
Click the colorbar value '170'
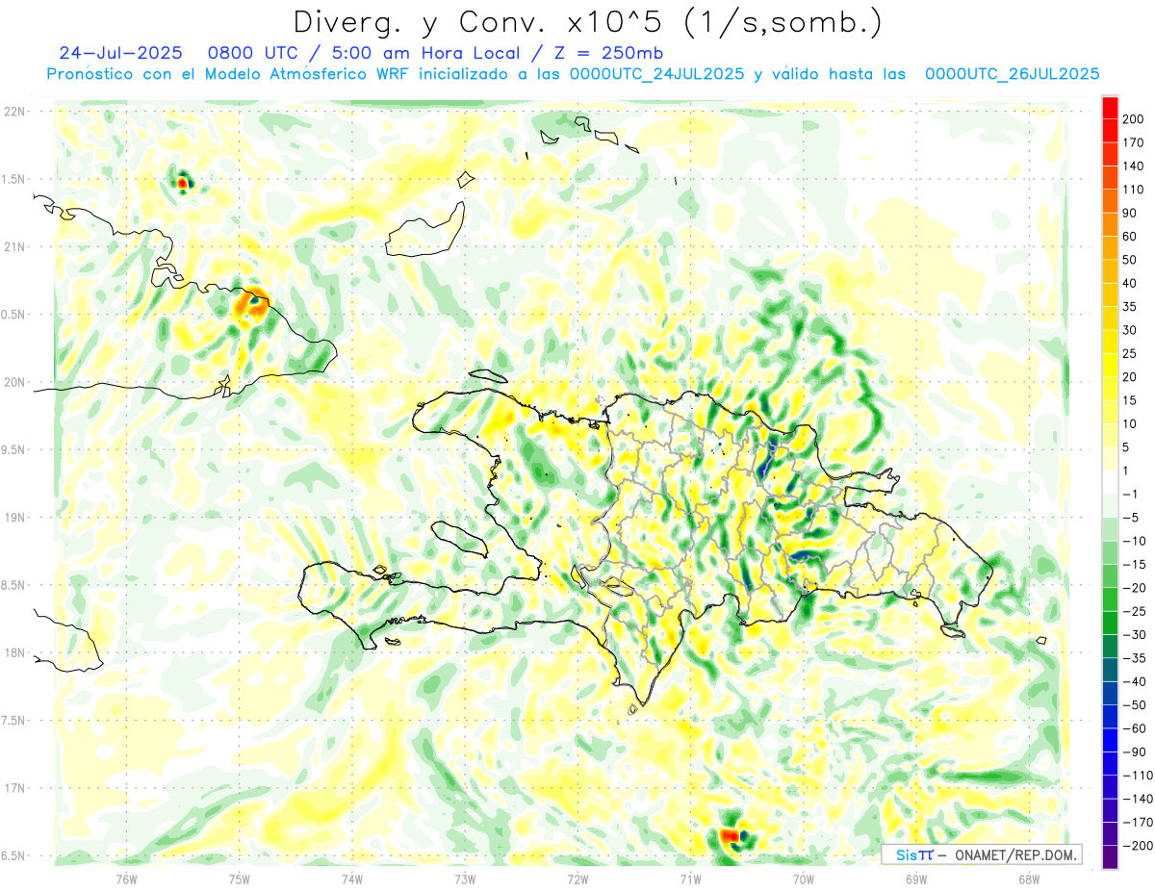[1134, 142]
